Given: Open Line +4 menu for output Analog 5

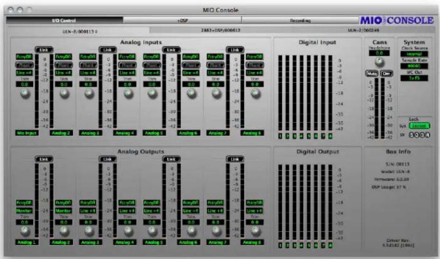Looking at the screenshot, I should click(x=152, y=211).
